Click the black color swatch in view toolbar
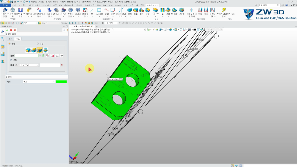The image size is (297, 167). tap(195, 30)
